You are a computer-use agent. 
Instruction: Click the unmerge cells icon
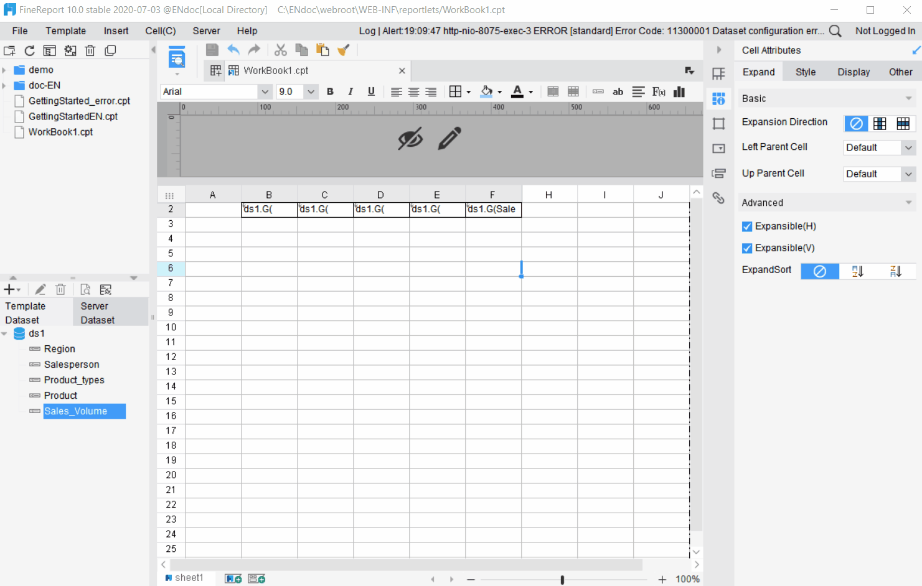tap(573, 92)
